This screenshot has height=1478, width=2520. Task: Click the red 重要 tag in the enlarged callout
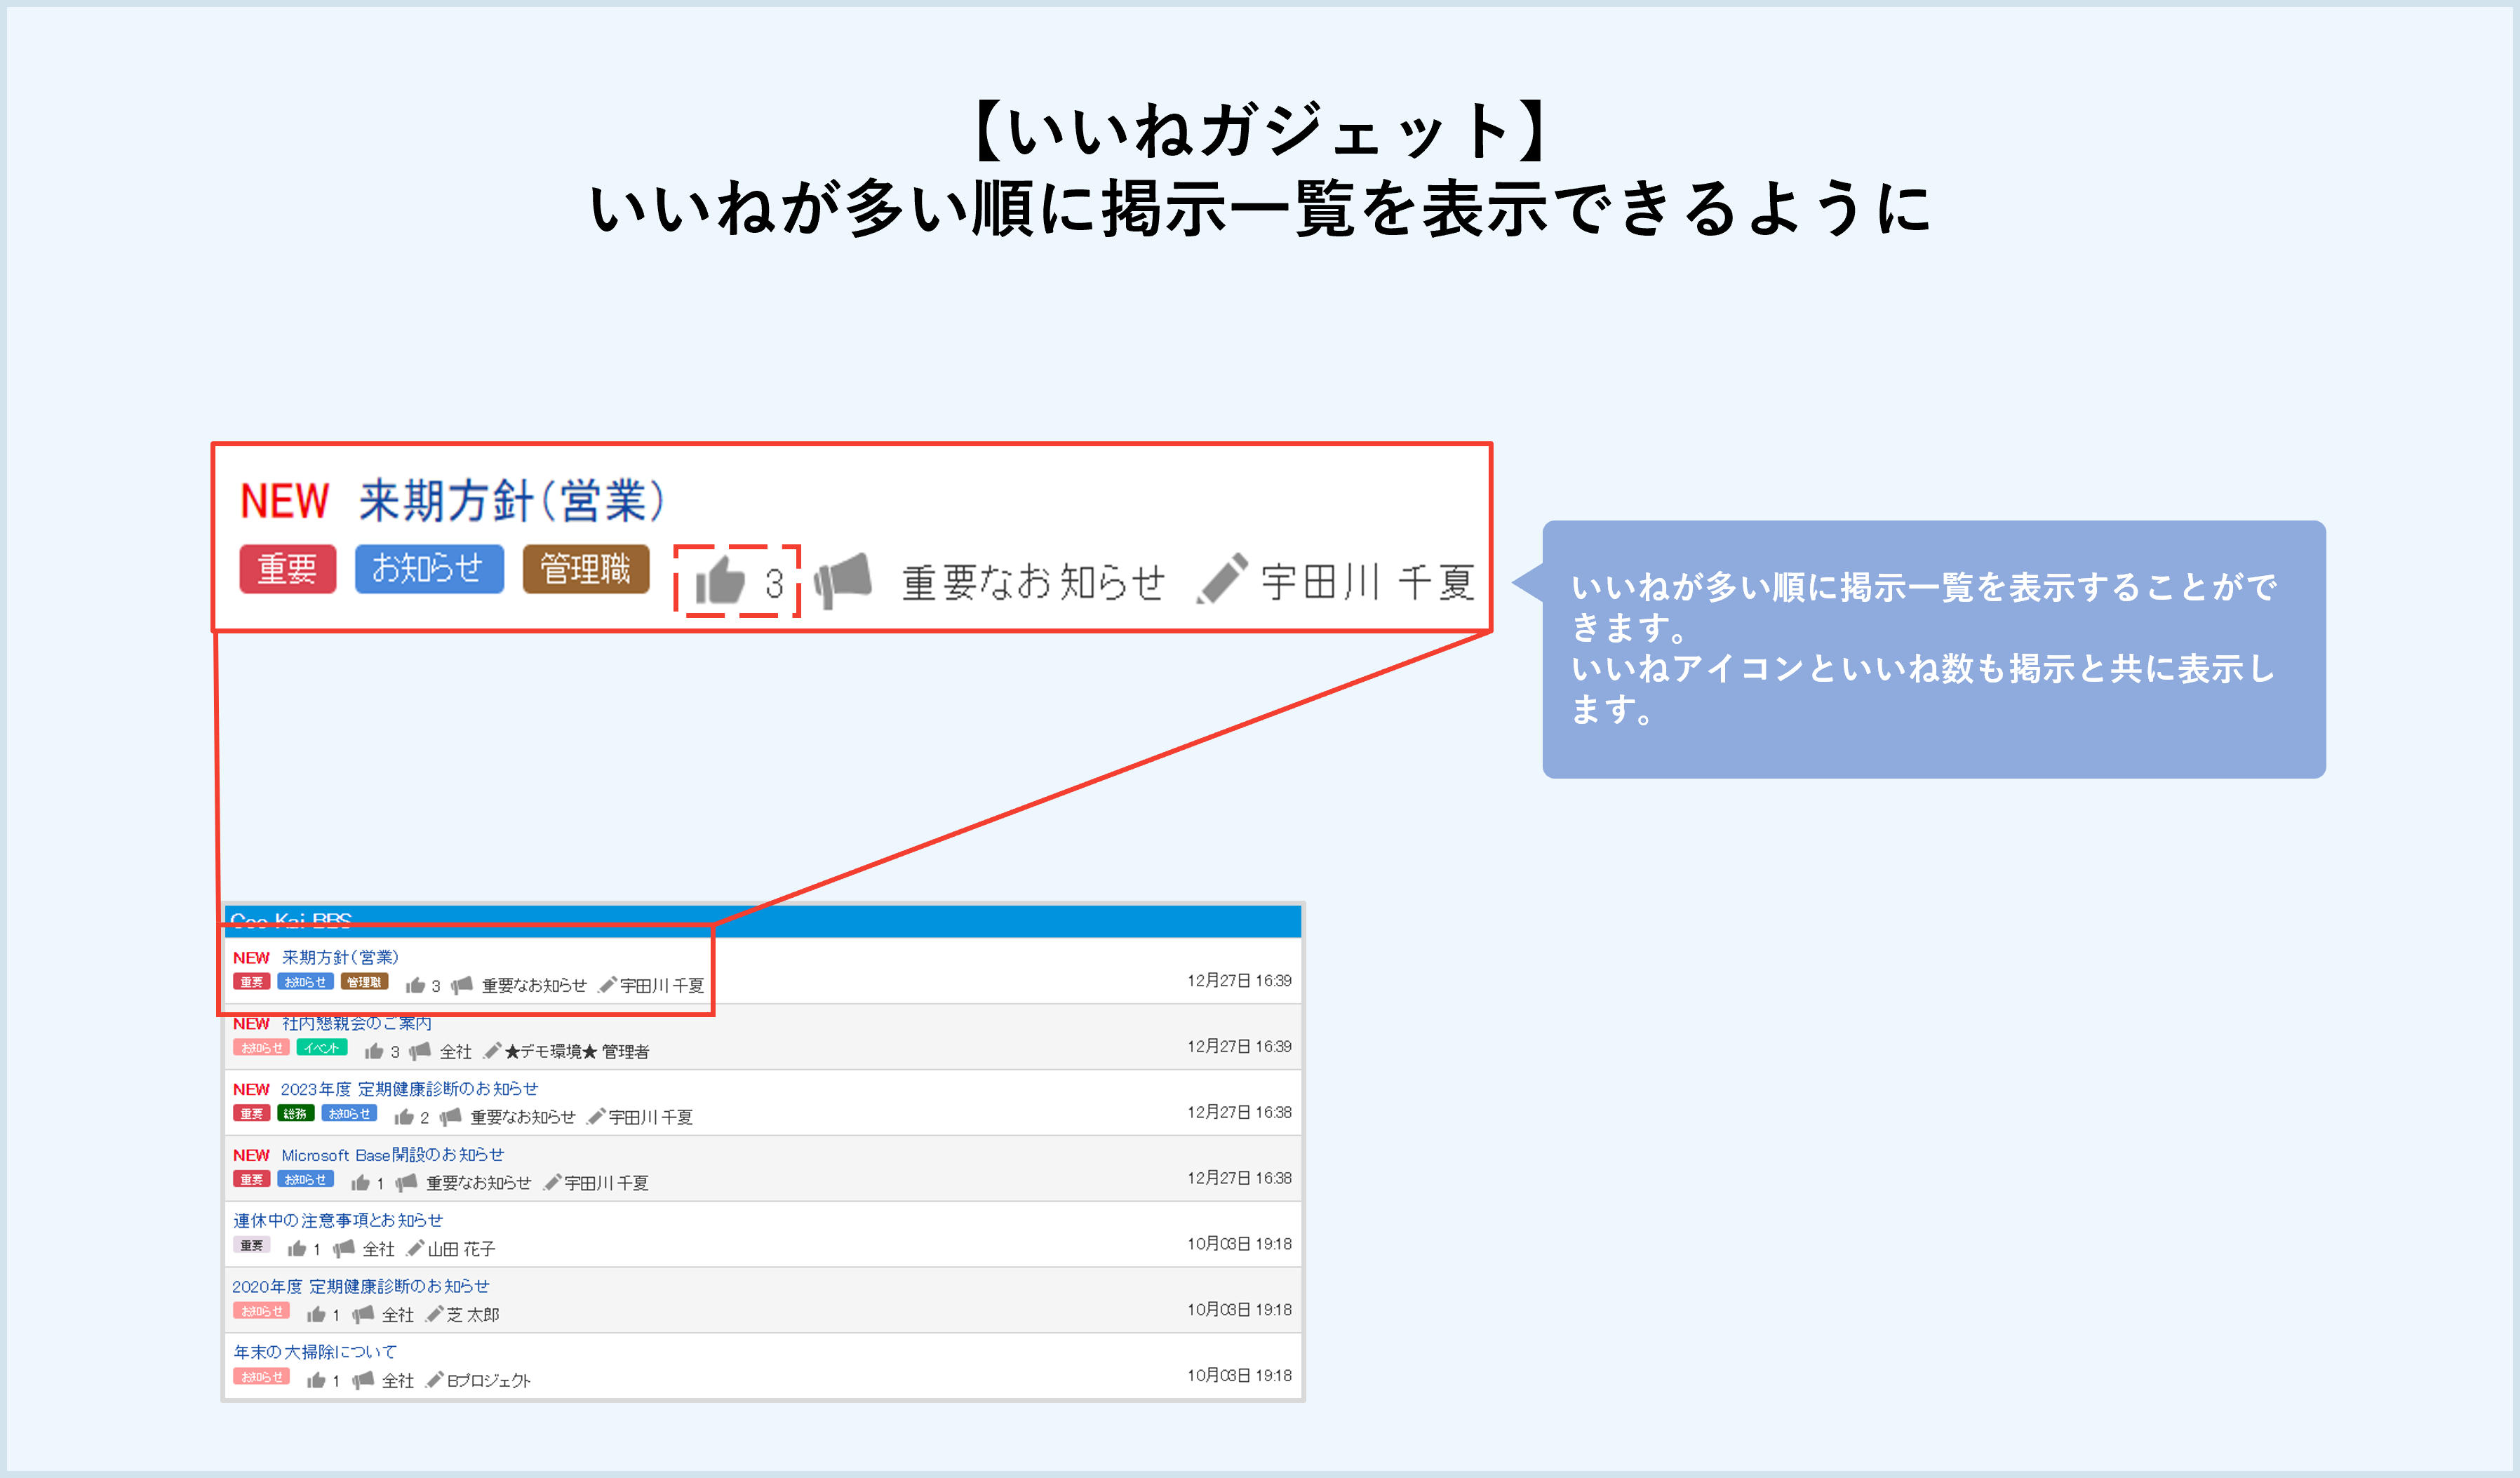288,569
